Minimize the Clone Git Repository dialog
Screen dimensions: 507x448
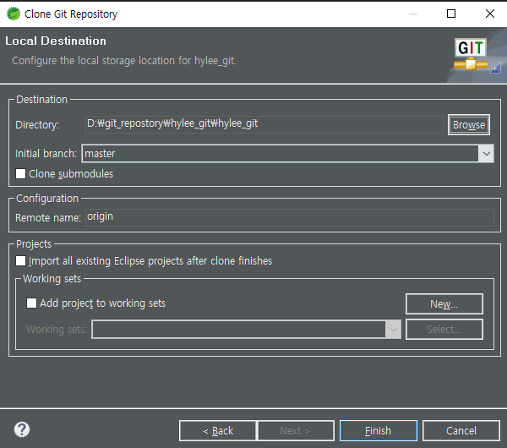(x=412, y=14)
